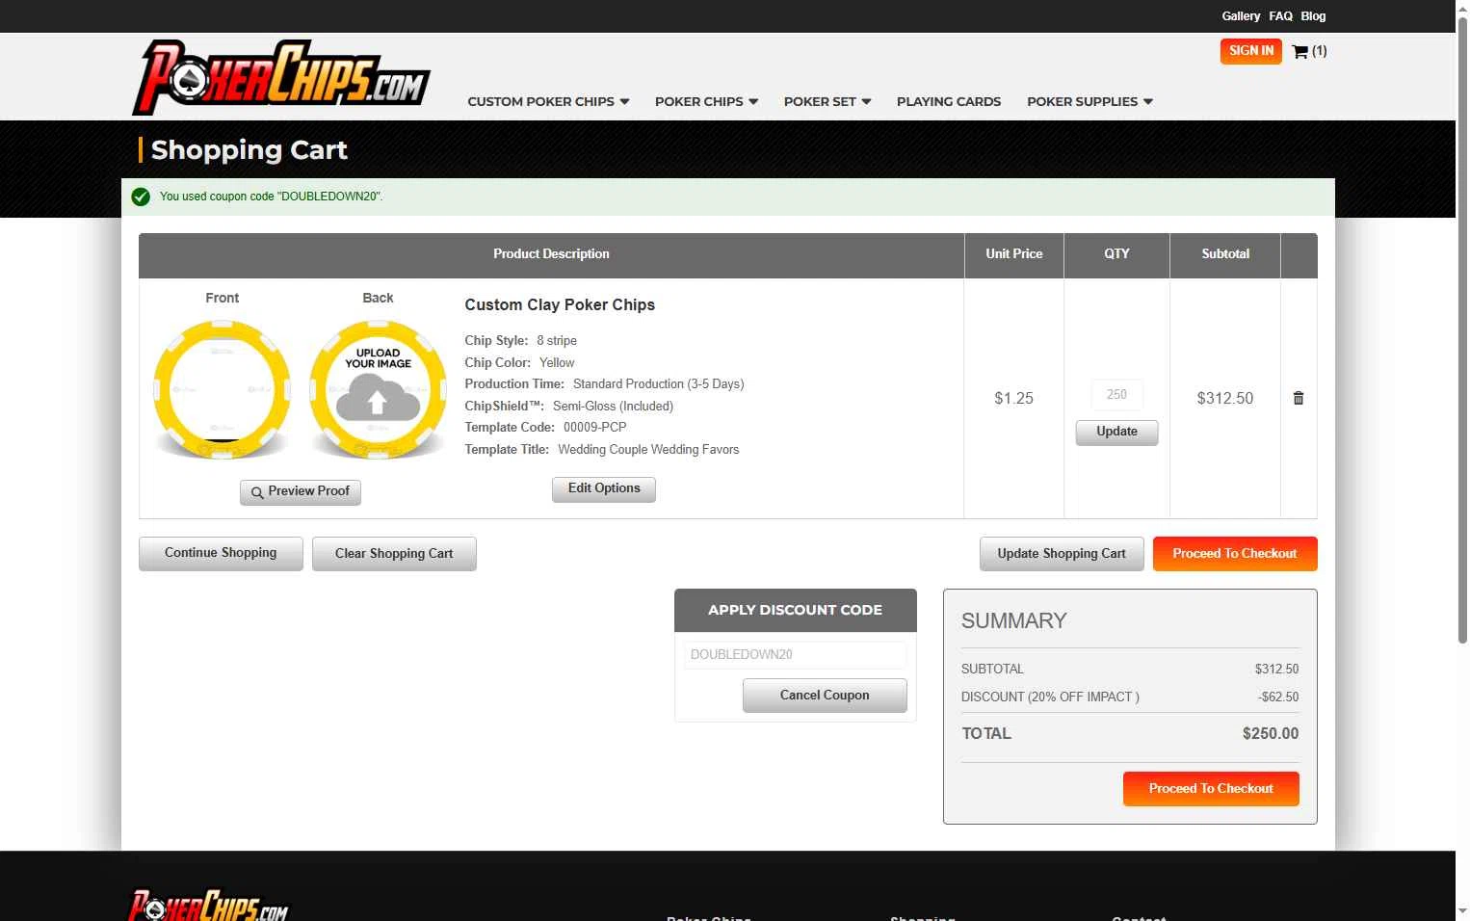Screen dimensions: 1470x921
Task: Click the coupon message 'You used coupon code'
Action: [271, 197]
